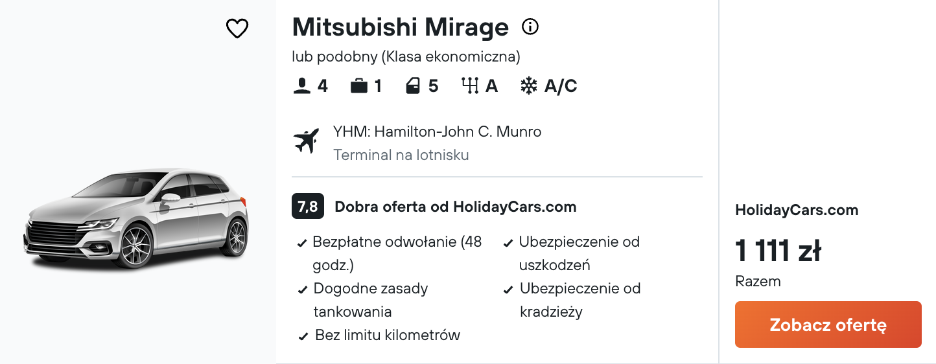Viewport: 936px width, 364px height.
Task: Click Dogodne zasady tankowania feature
Action: [x=363, y=300]
